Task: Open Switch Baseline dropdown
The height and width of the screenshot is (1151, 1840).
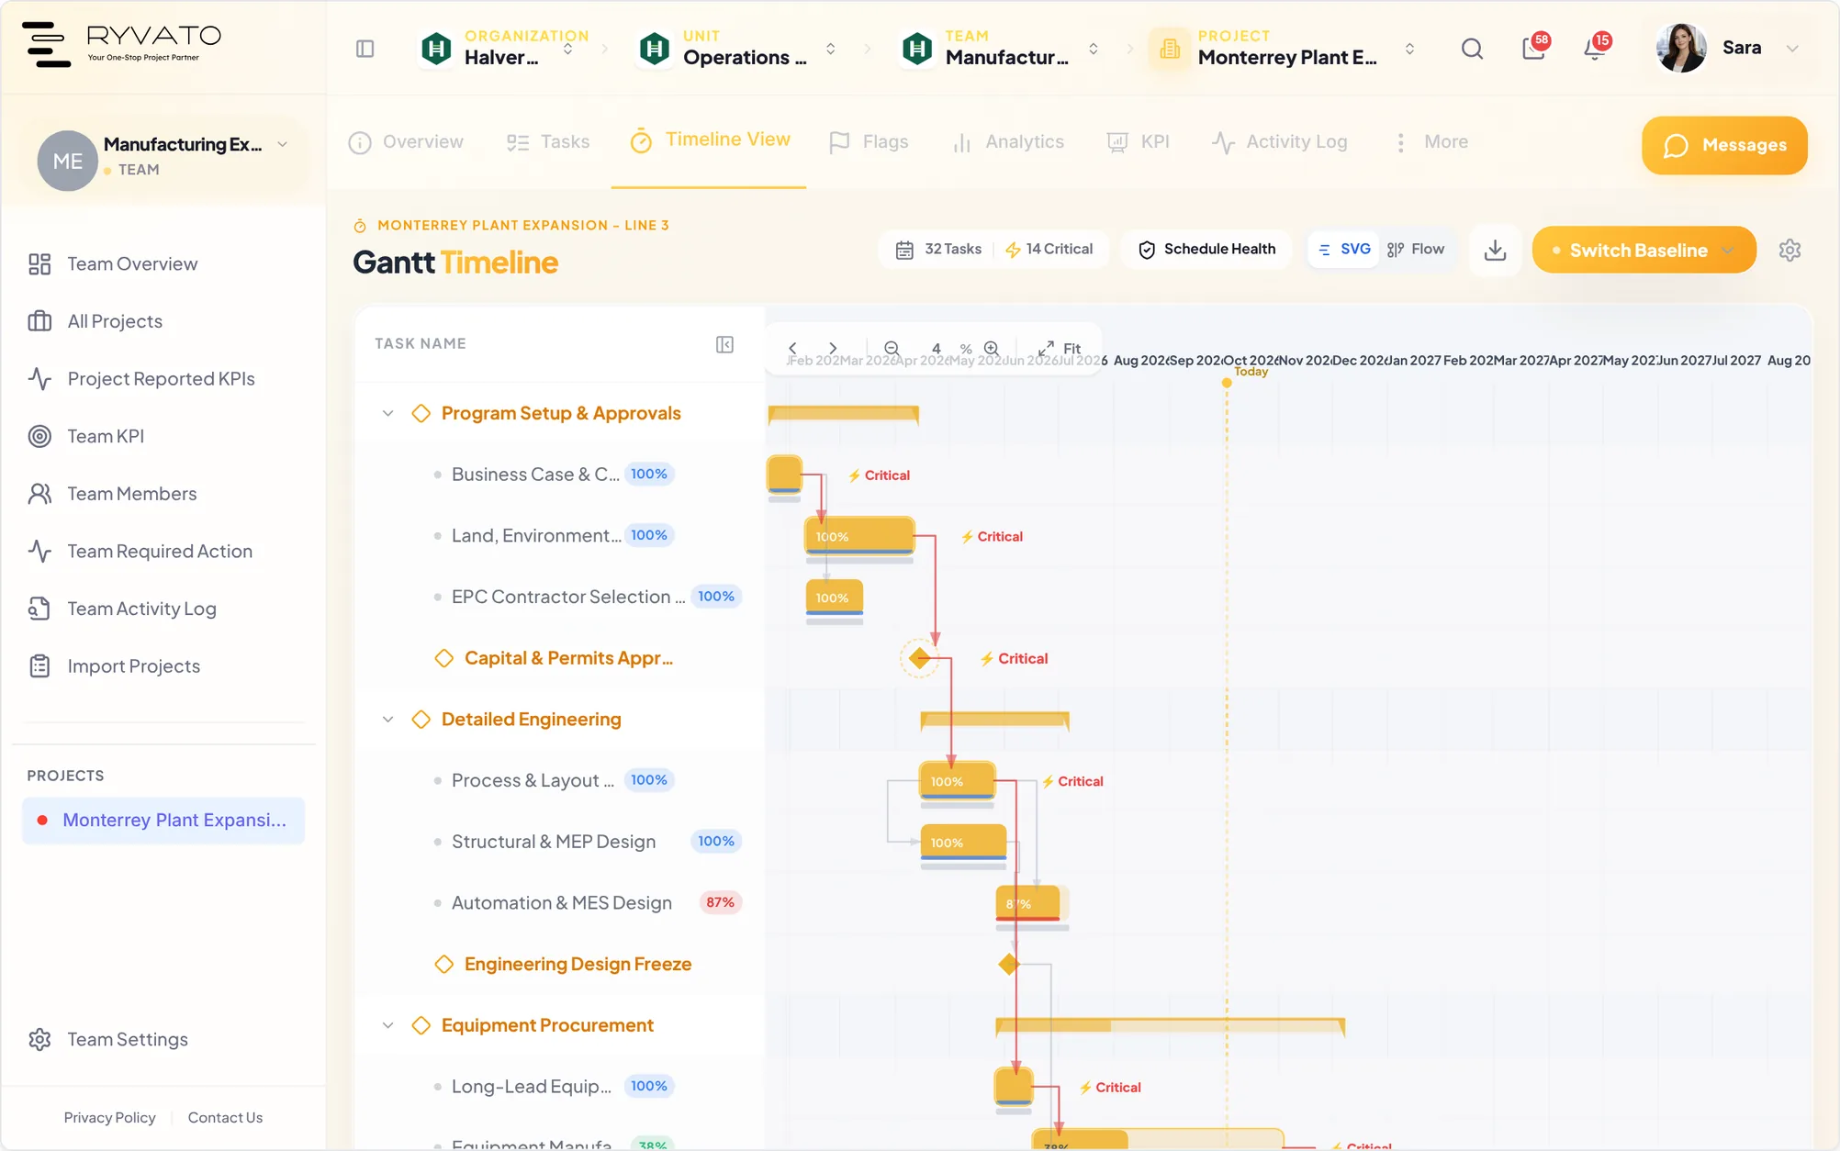Action: point(1644,250)
